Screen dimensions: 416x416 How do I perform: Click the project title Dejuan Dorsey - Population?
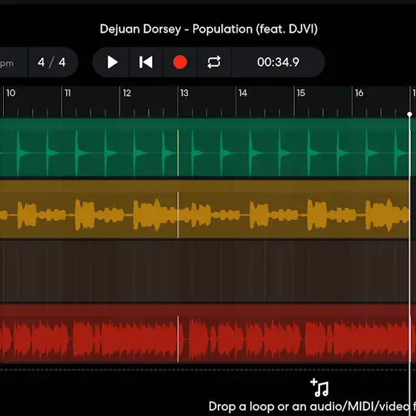[209, 29]
